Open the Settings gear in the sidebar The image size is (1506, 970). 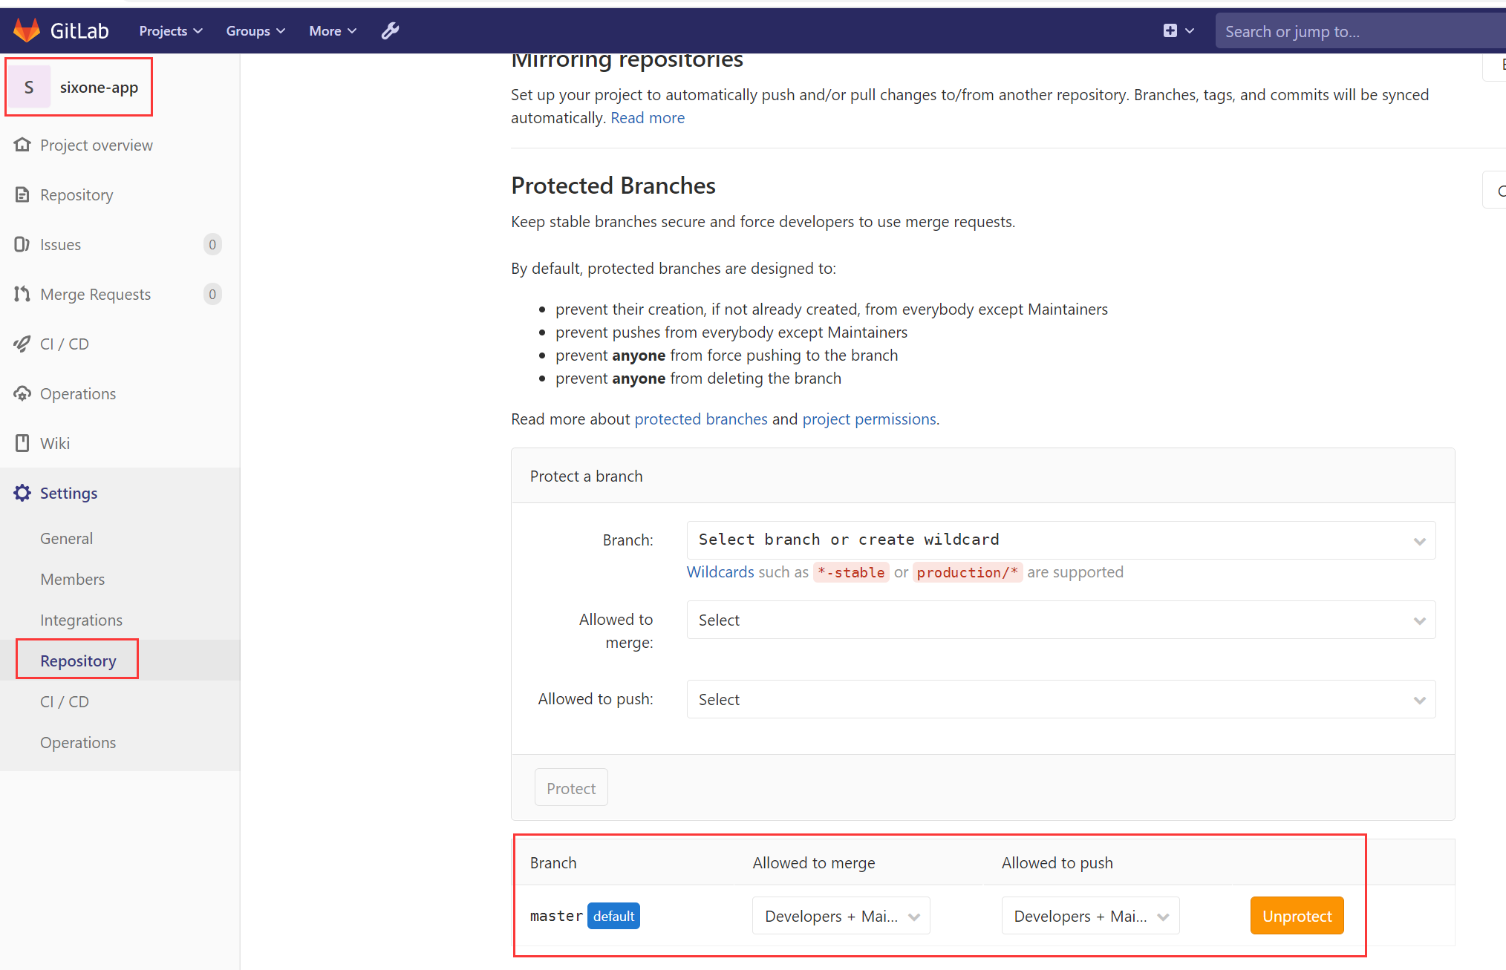(22, 493)
